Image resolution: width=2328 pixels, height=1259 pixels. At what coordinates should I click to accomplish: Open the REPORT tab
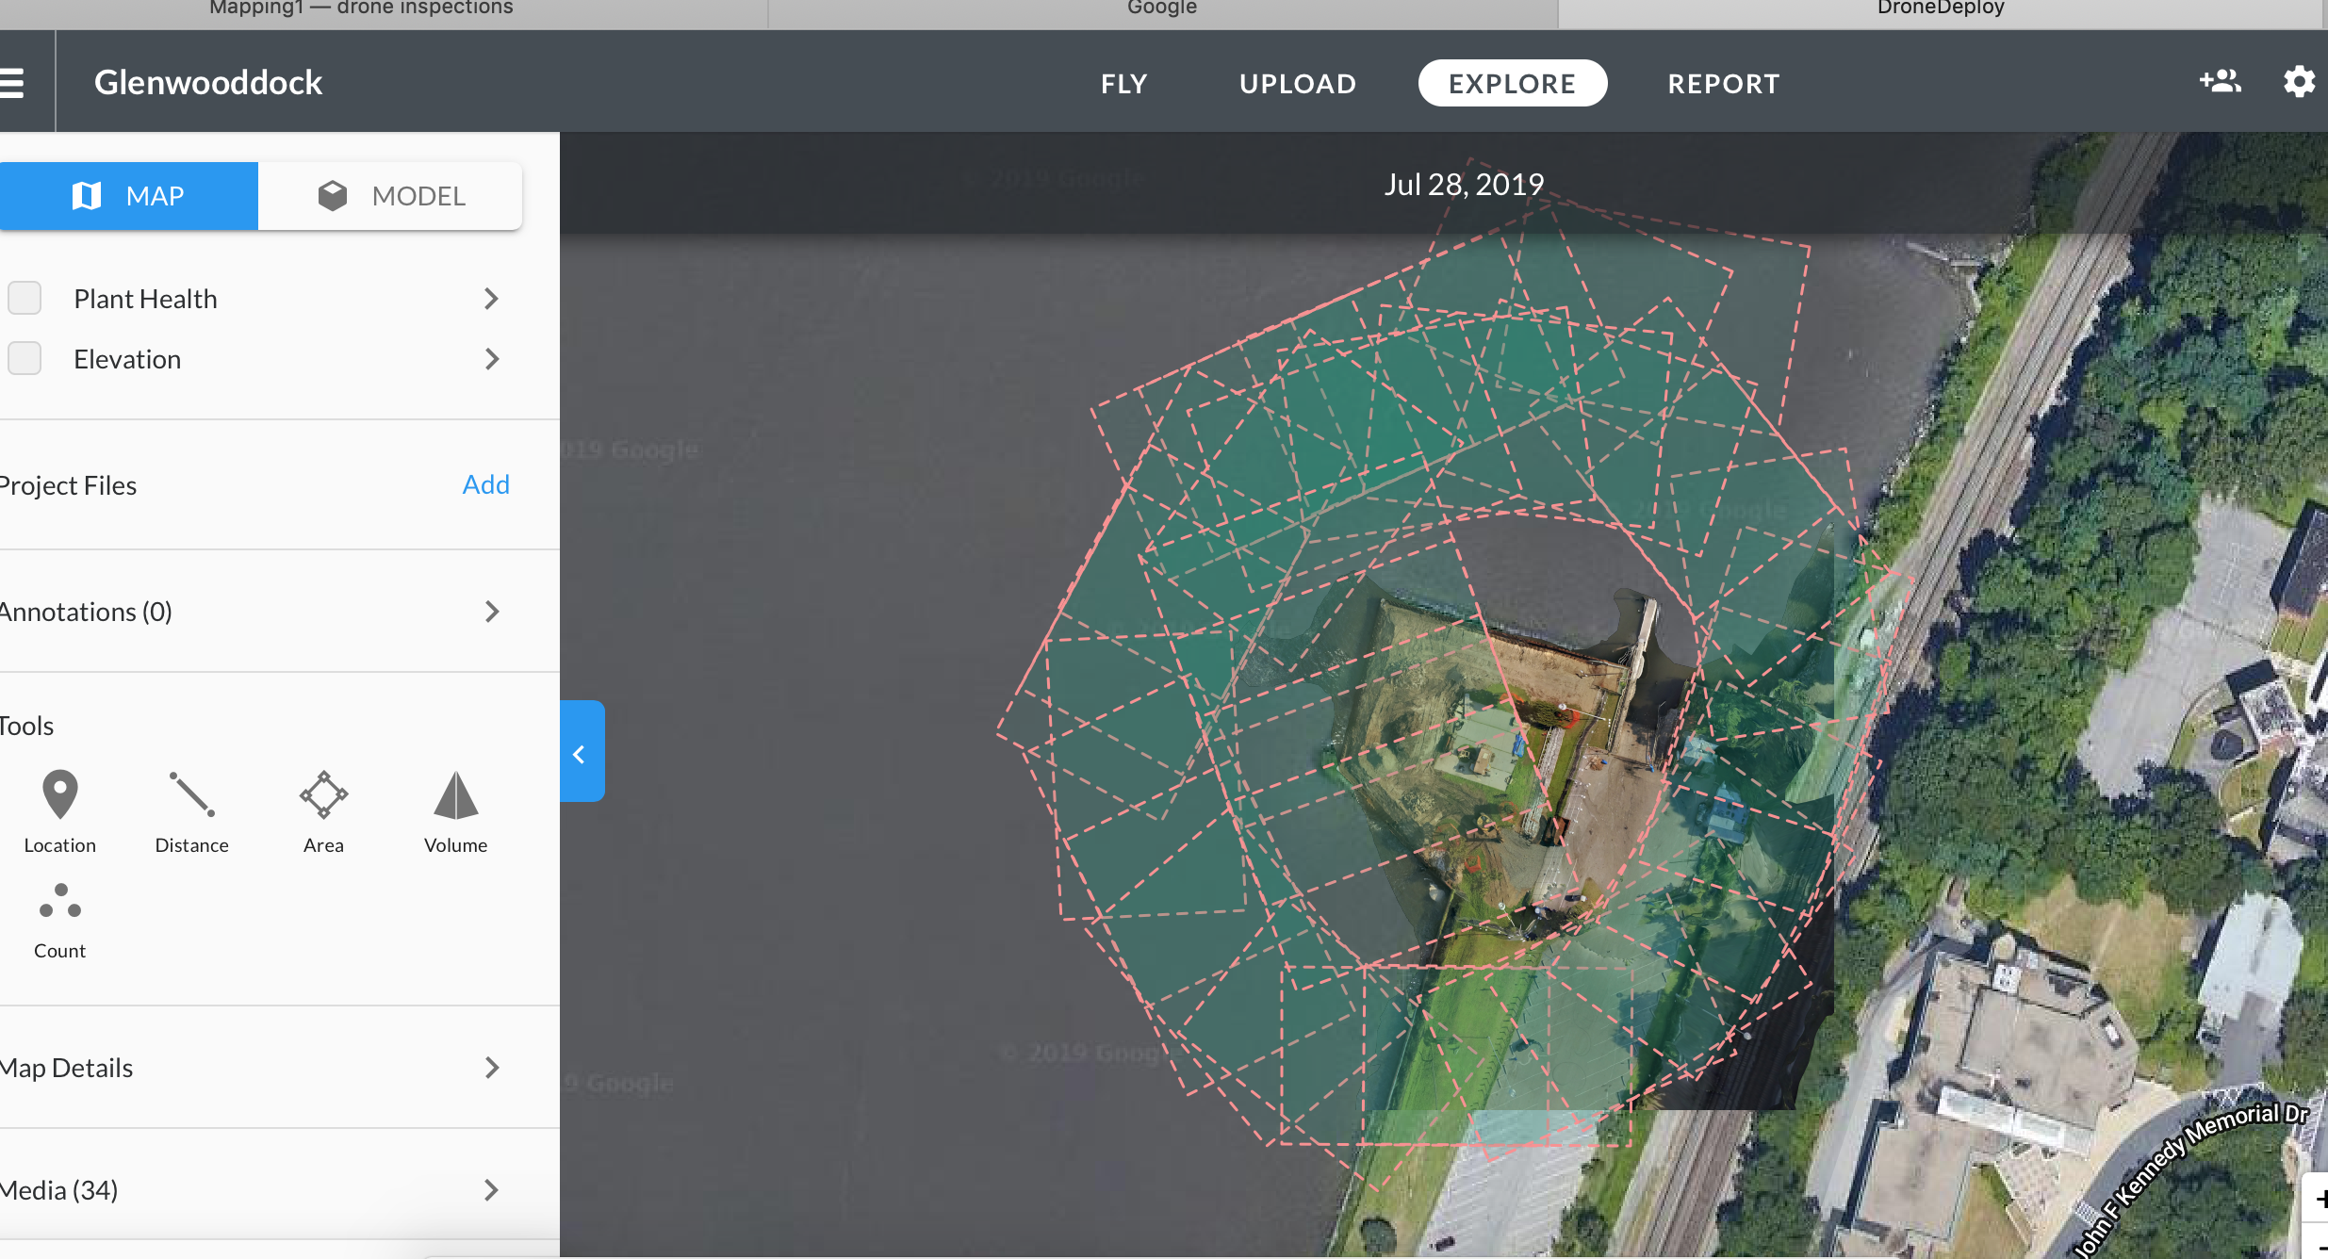click(1723, 83)
